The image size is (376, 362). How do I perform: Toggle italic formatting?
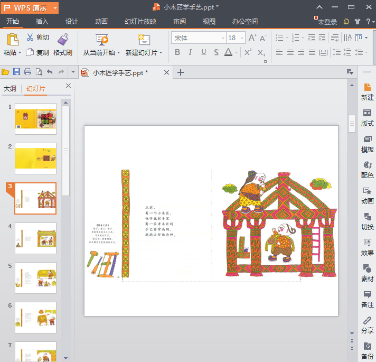190,52
